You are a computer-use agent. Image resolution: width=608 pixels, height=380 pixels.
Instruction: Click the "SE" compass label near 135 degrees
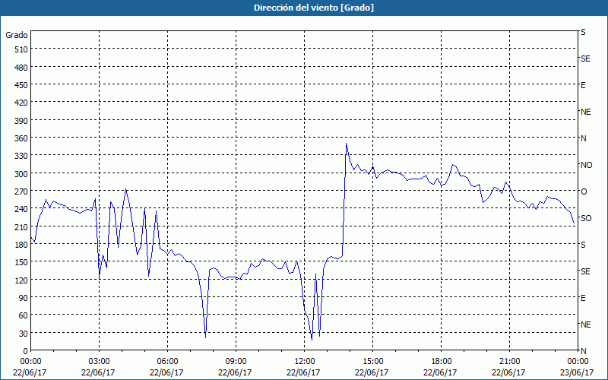pyautogui.click(x=585, y=271)
